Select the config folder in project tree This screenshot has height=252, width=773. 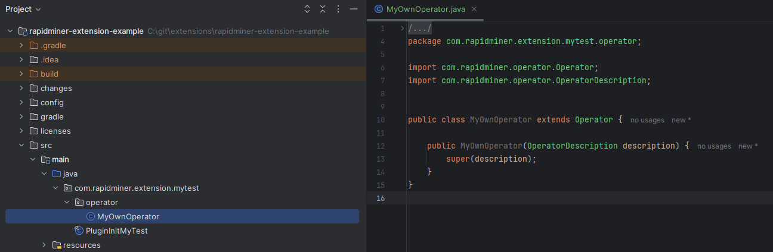click(52, 102)
